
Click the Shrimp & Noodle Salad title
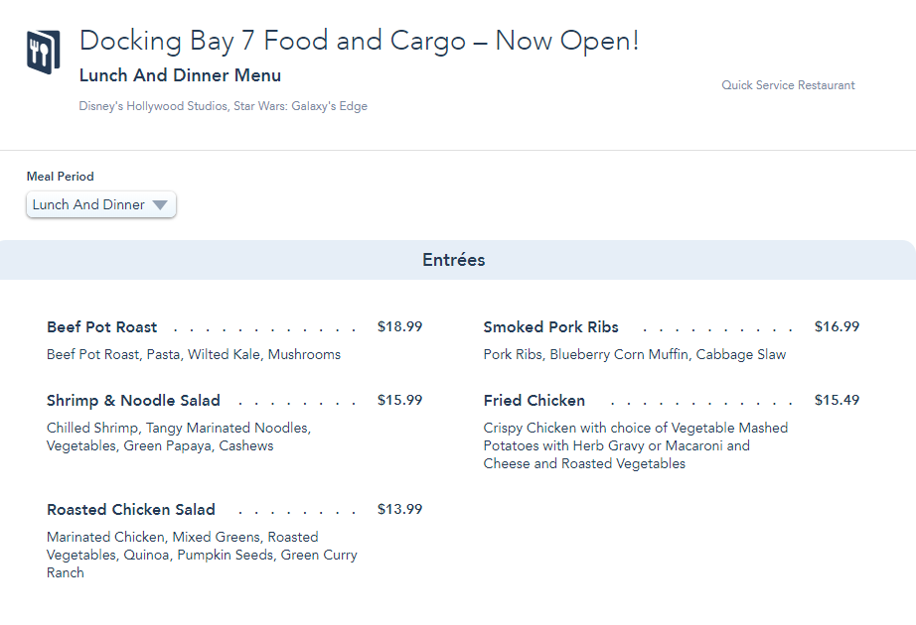pyautogui.click(x=133, y=401)
